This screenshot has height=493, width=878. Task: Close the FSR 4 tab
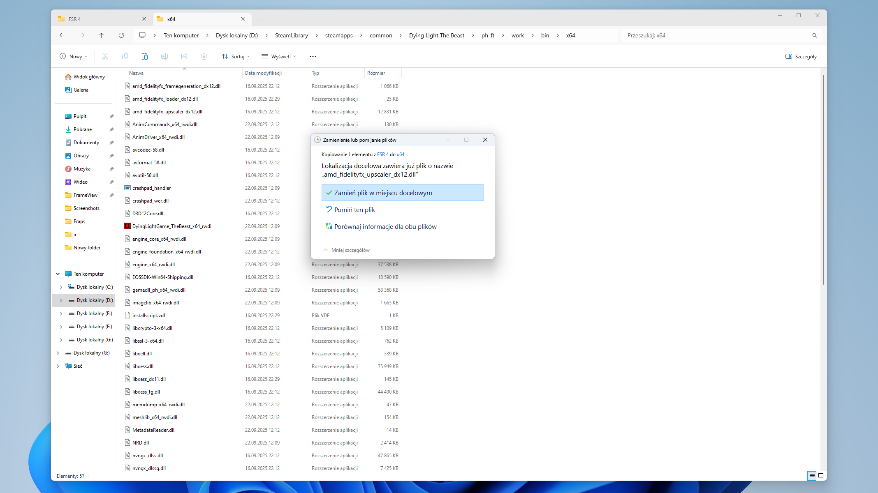coord(144,19)
